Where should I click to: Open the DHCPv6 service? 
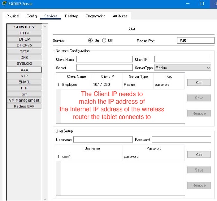point(24,45)
